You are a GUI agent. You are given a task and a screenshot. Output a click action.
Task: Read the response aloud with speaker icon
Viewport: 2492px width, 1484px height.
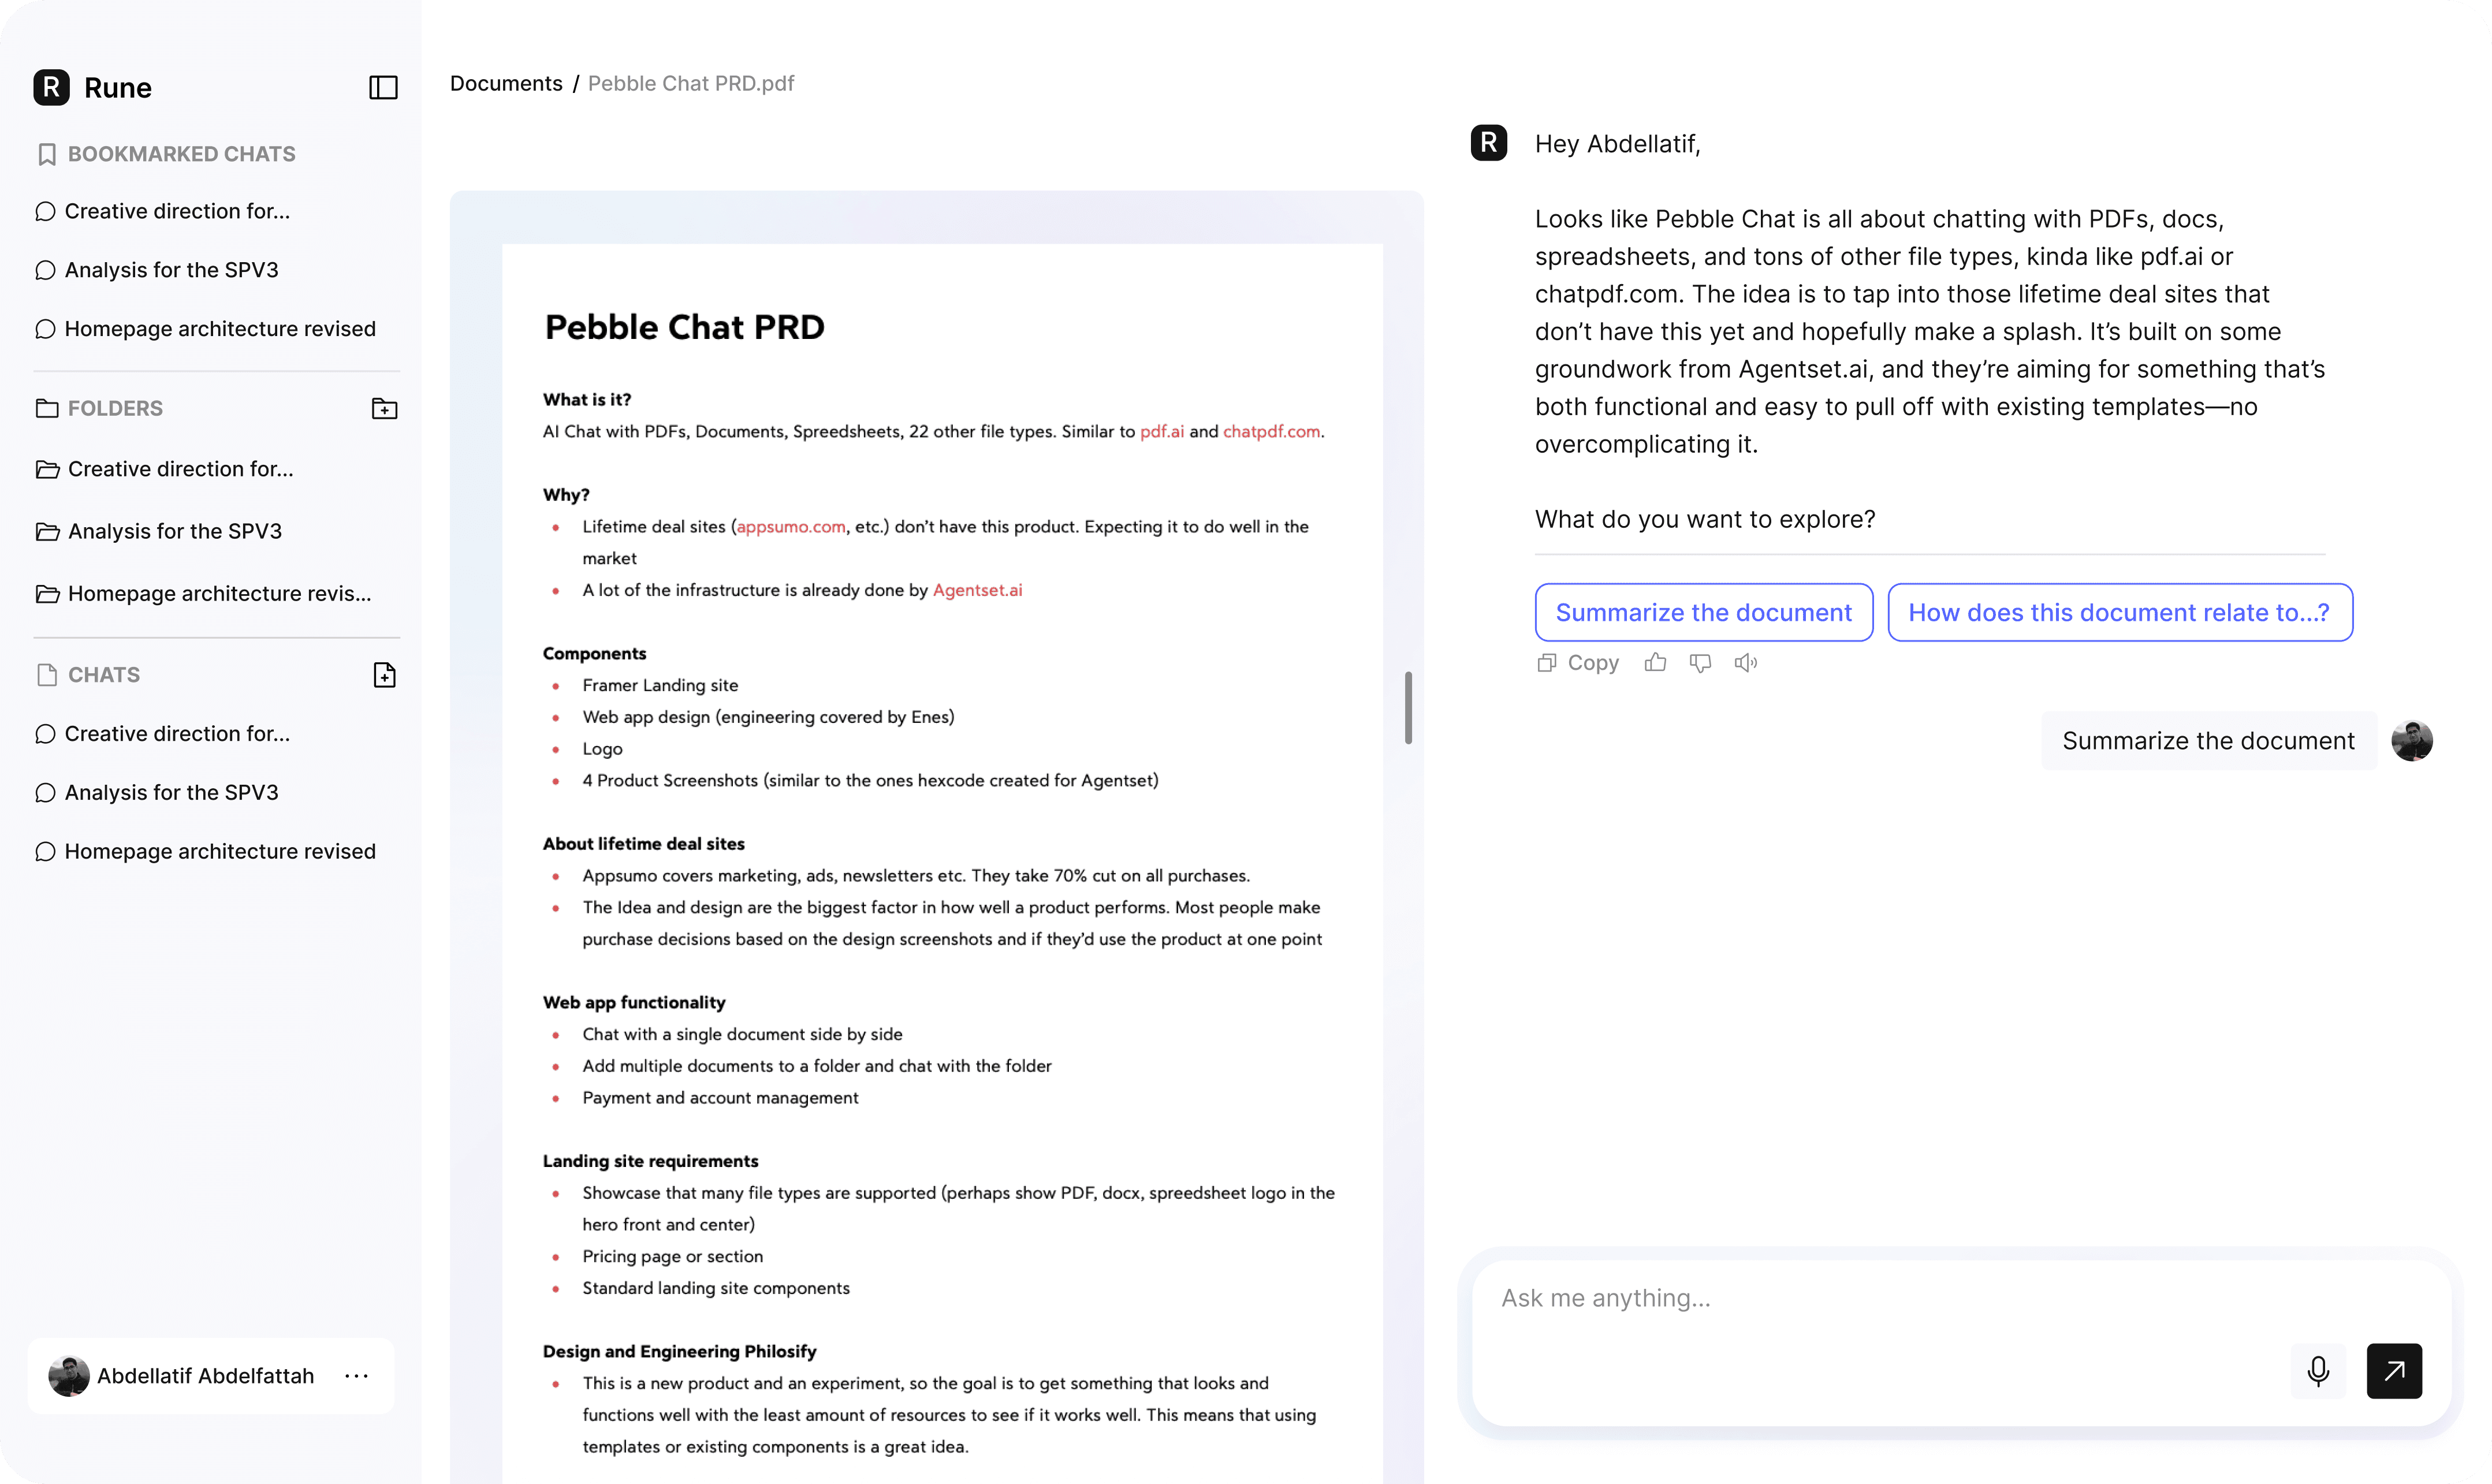(1746, 662)
